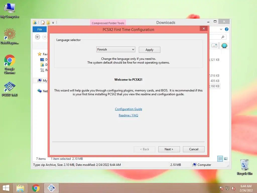The height and width of the screenshot is (193, 257).
Task: Create a new folder via quick access icon
Action: click(x=48, y=22)
